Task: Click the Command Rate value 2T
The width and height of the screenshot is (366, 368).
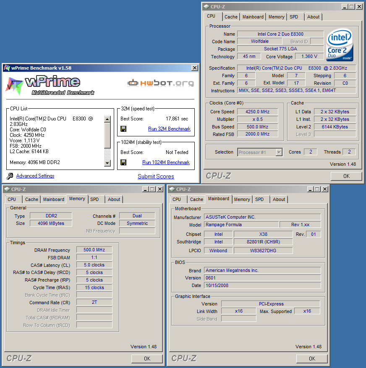Action: [94, 302]
